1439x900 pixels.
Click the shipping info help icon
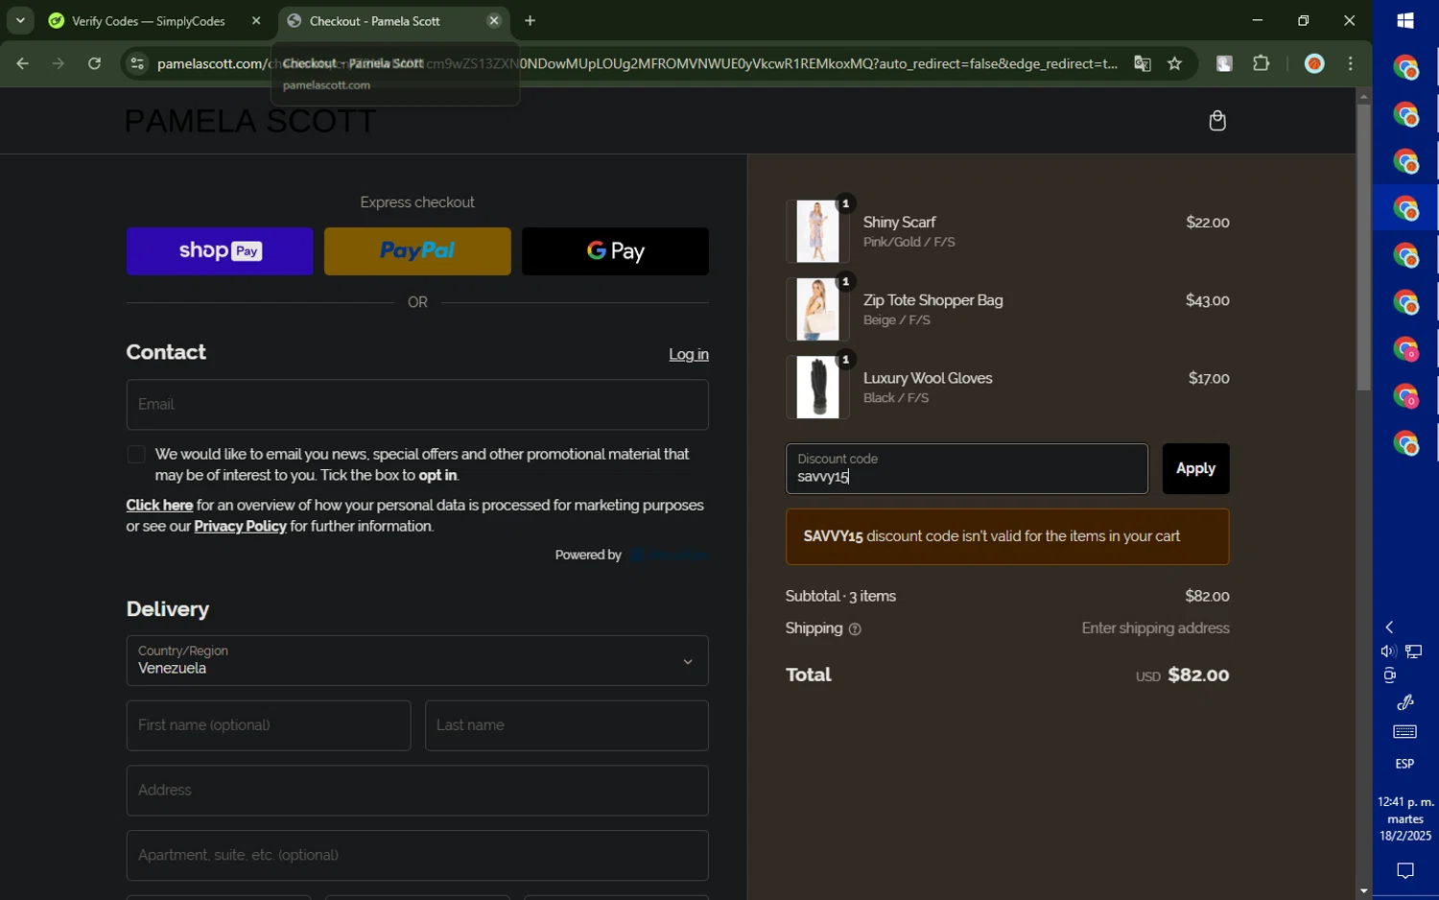(x=855, y=629)
